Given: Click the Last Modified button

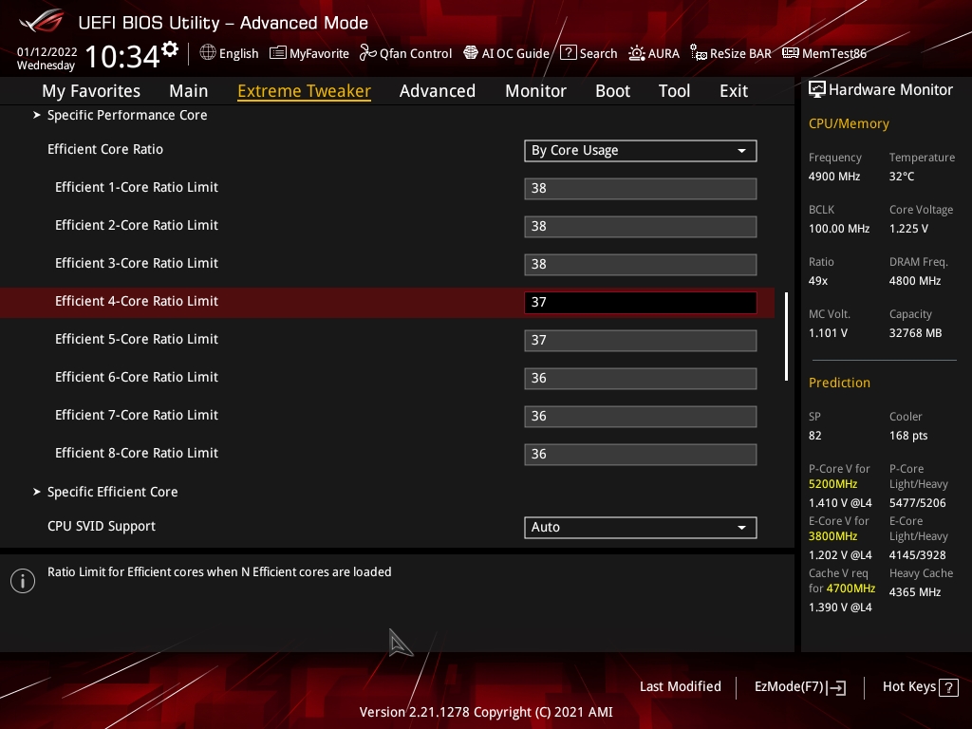Looking at the screenshot, I should 680,686.
